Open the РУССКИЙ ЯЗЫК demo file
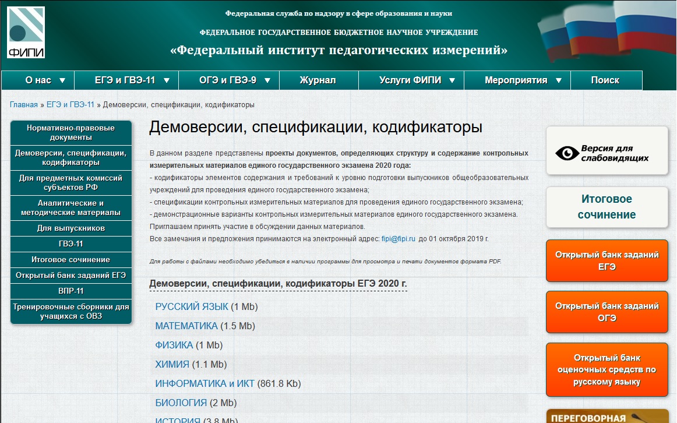The width and height of the screenshot is (677, 423). (x=192, y=307)
